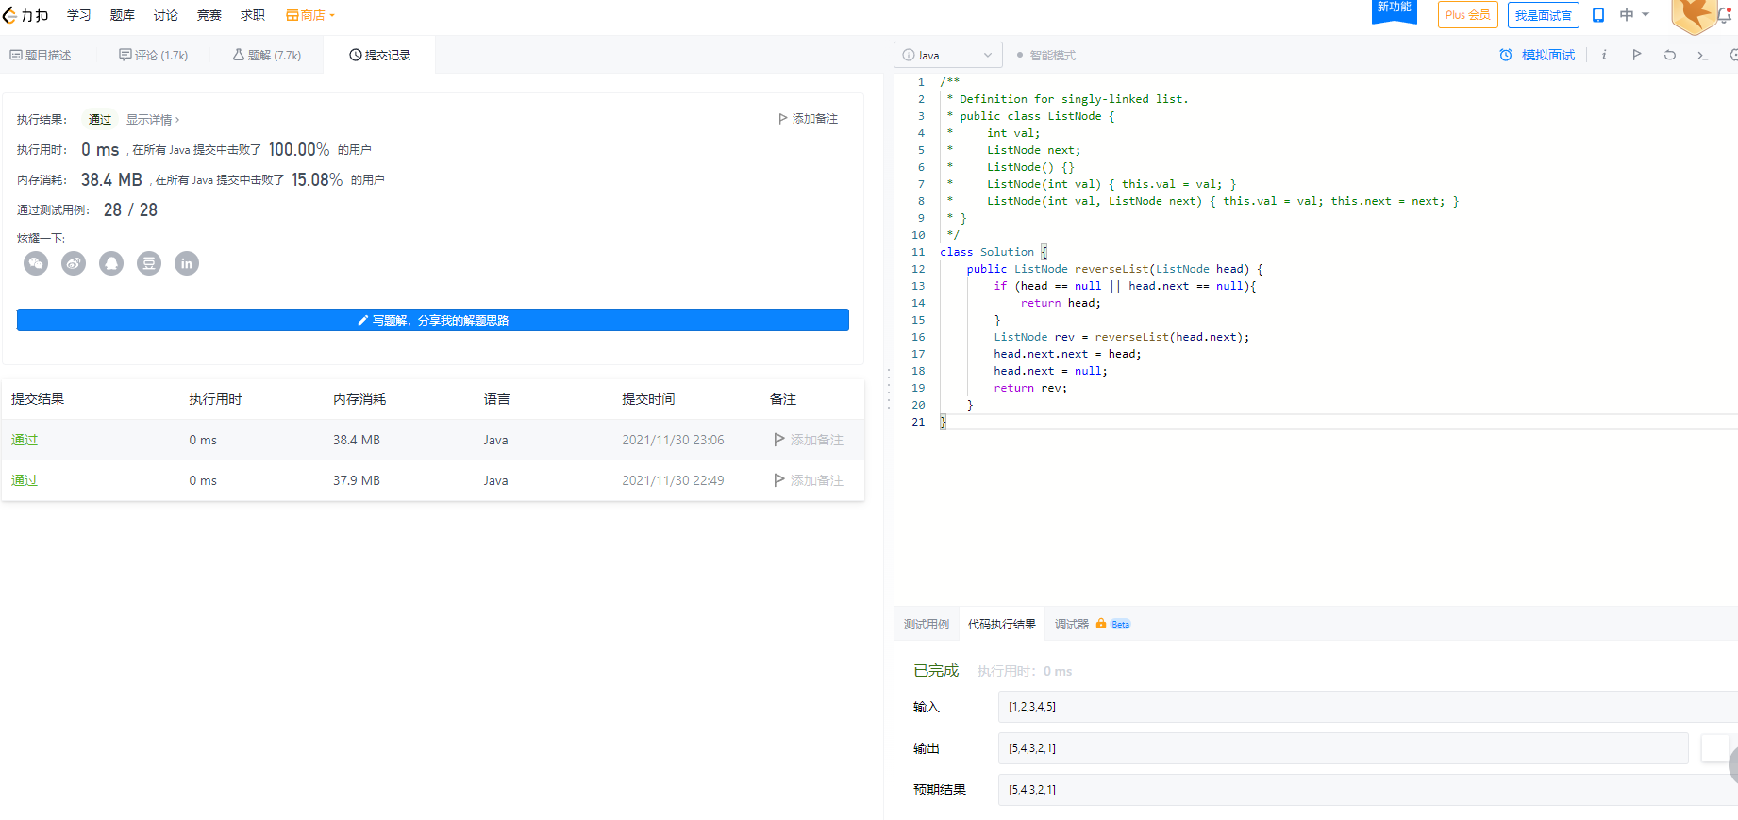This screenshot has width=1738, height=820.
Task: Switch to the 测试用例 tab
Action: point(927,624)
